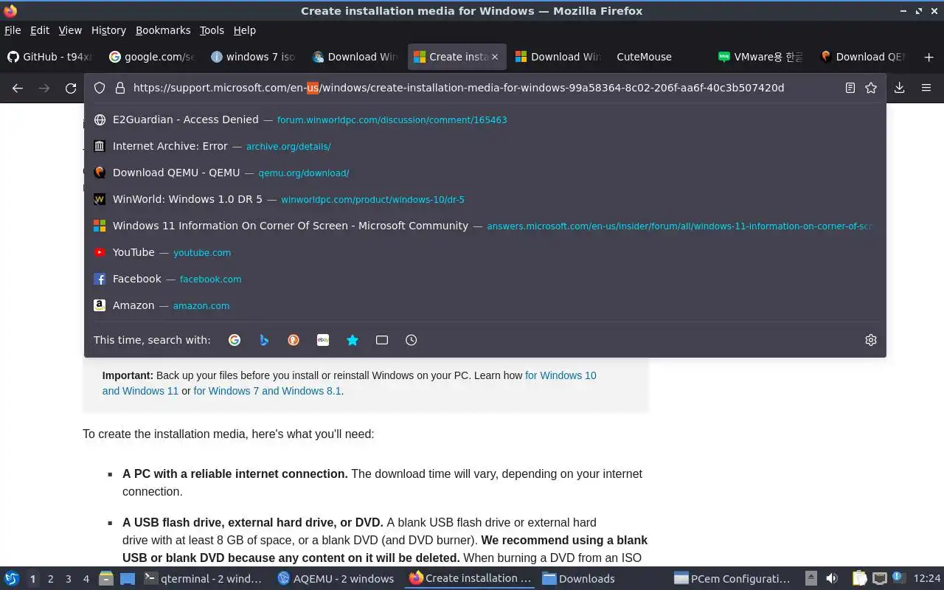
Task: Open the Lubuntu start menu icon
Action: pyautogui.click(x=12, y=578)
